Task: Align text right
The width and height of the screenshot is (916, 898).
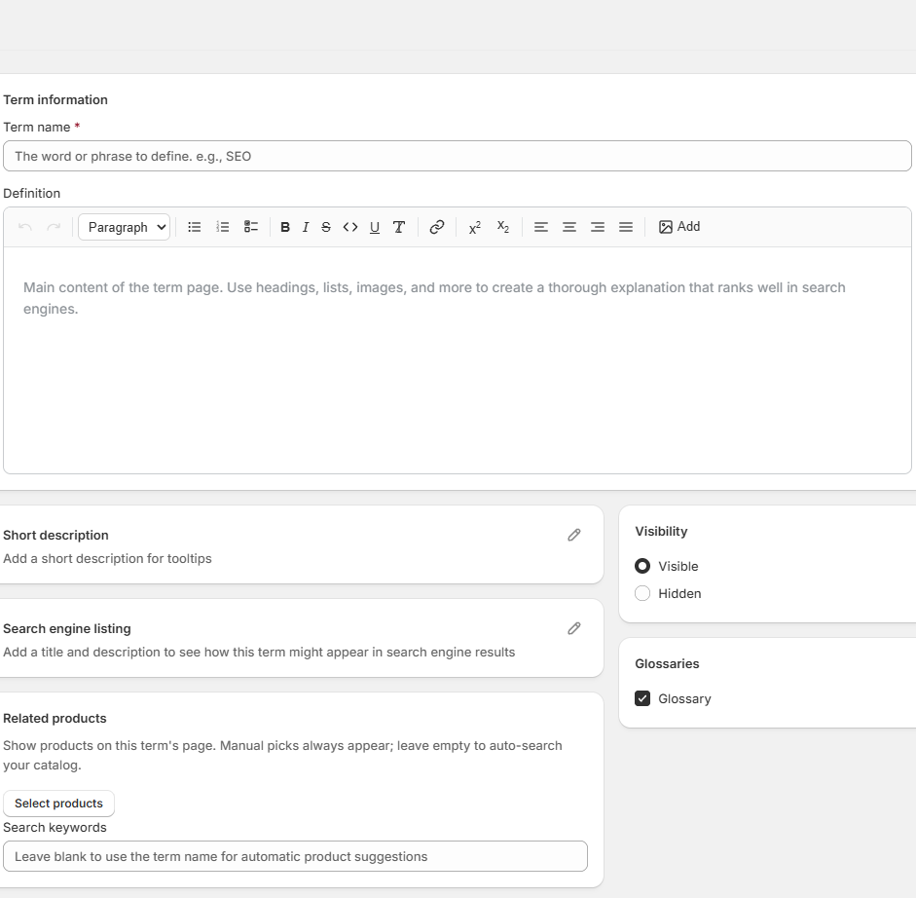Action: (x=598, y=227)
